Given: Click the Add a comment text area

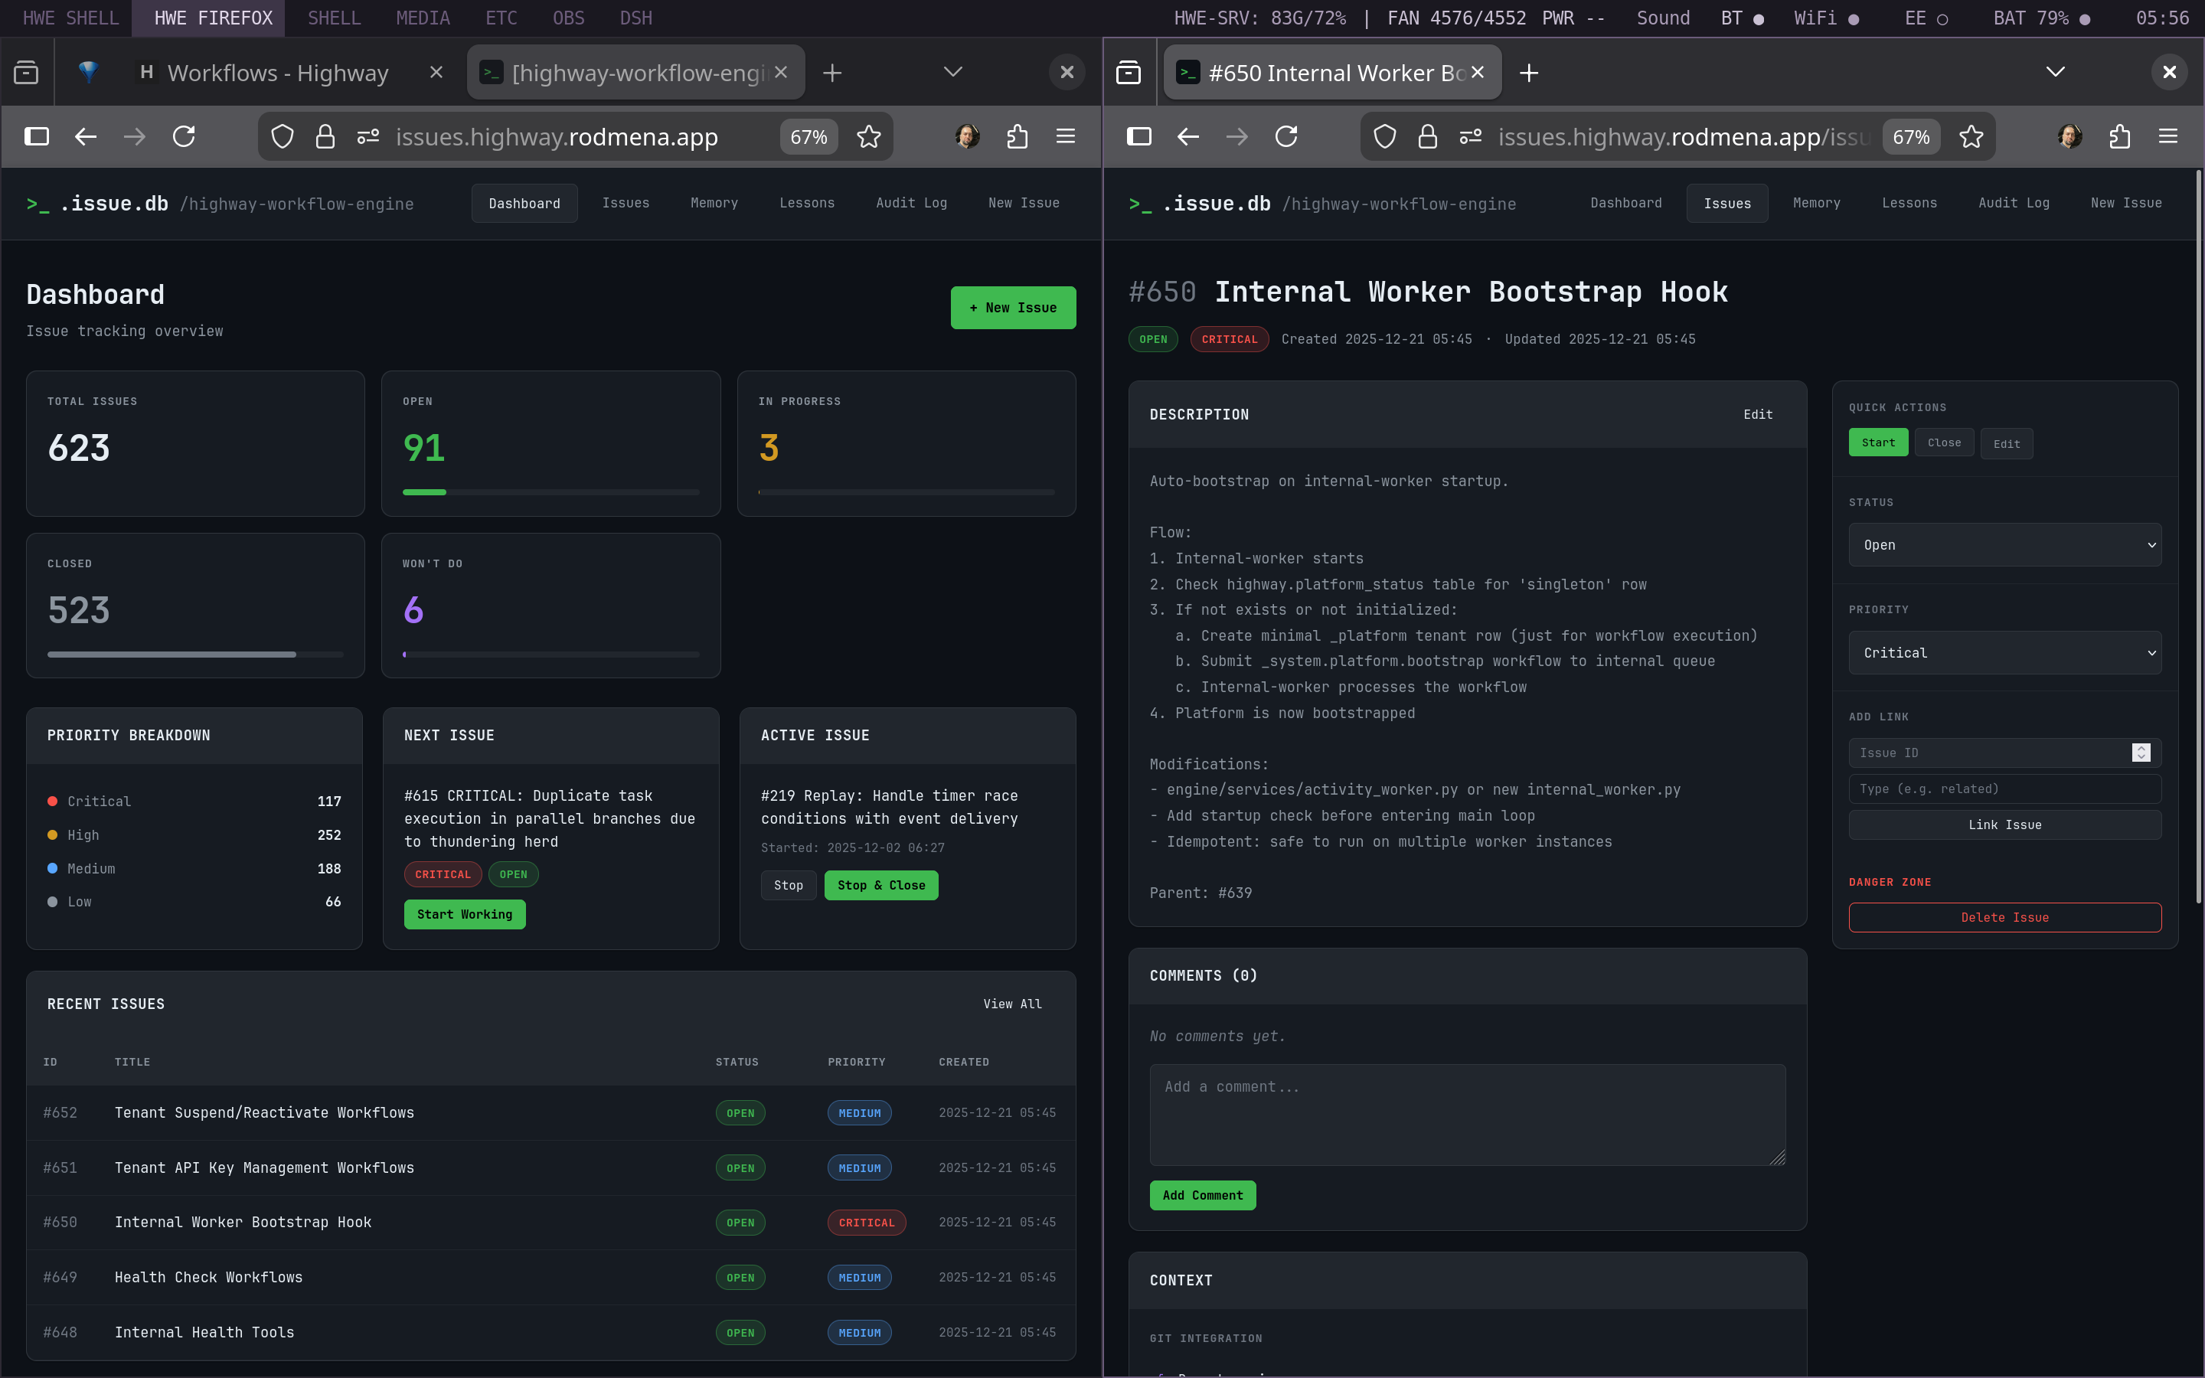Looking at the screenshot, I should click(1467, 1115).
